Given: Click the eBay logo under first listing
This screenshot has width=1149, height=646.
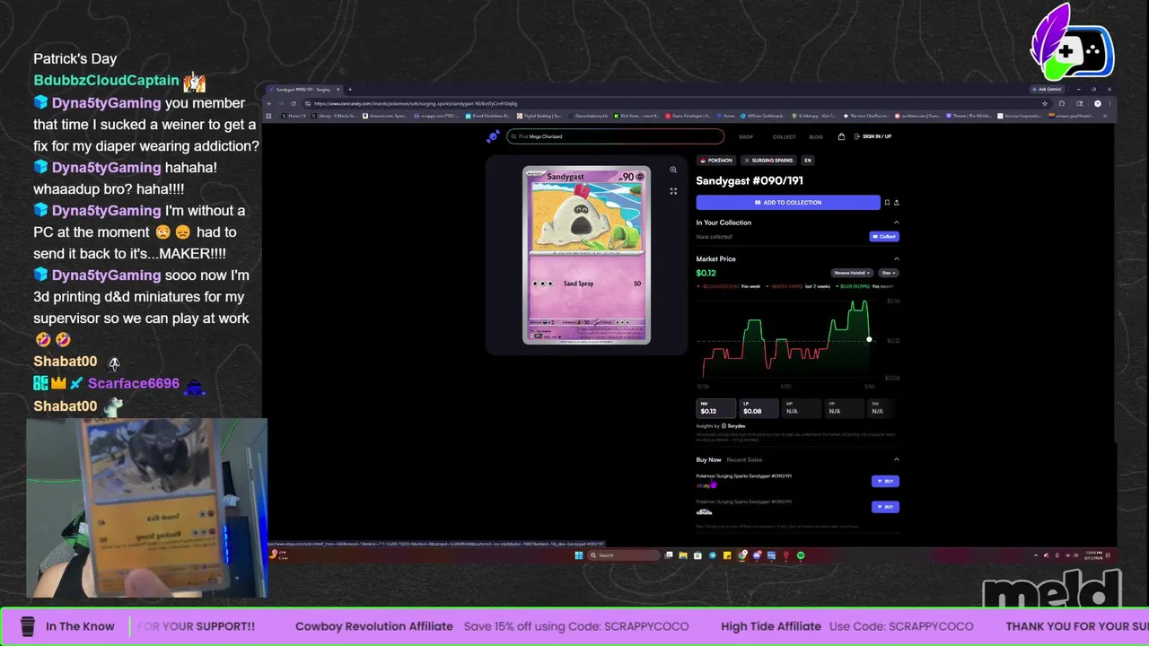Looking at the screenshot, I should pos(704,485).
